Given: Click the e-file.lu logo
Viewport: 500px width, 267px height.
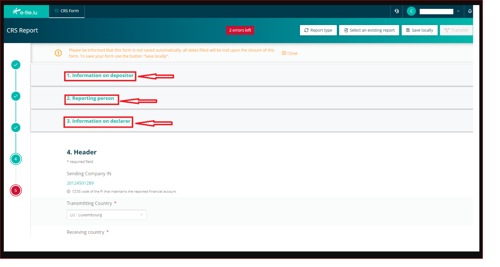Looking at the screenshot, I should tap(25, 12).
